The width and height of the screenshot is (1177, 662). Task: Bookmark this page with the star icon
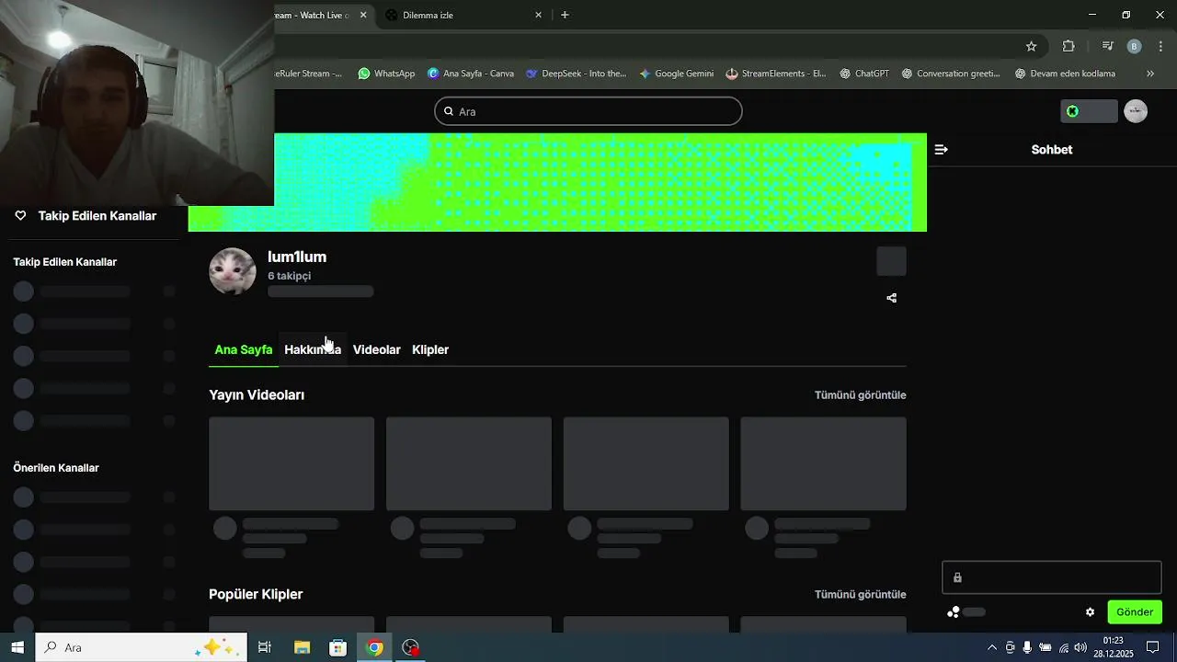1031,46
